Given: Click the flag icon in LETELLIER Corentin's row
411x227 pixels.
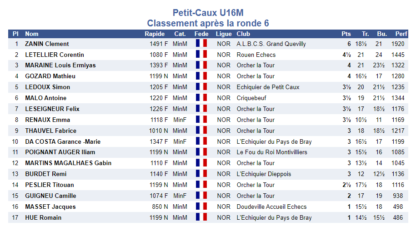Looking at the screenshot, I should pos(201,55).
